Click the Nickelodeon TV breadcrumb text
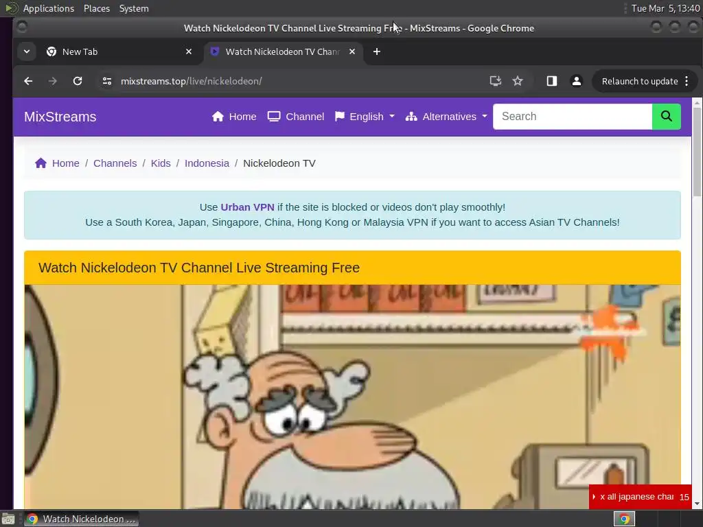Image resolution: width=703 pixels, height=527 pixels. pos(279,163)
